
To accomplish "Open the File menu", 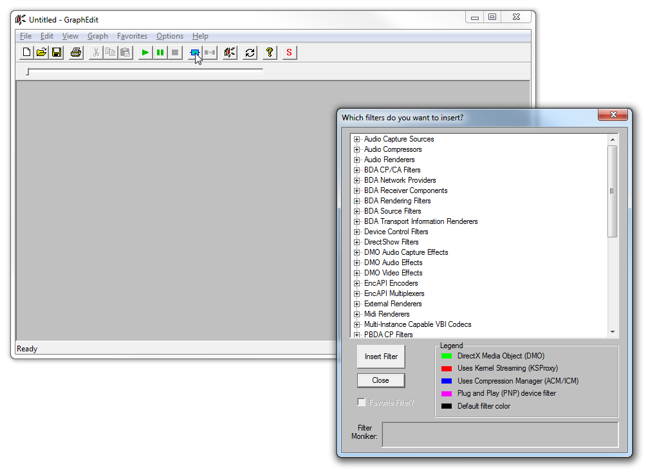I will (x=26, y=36).
